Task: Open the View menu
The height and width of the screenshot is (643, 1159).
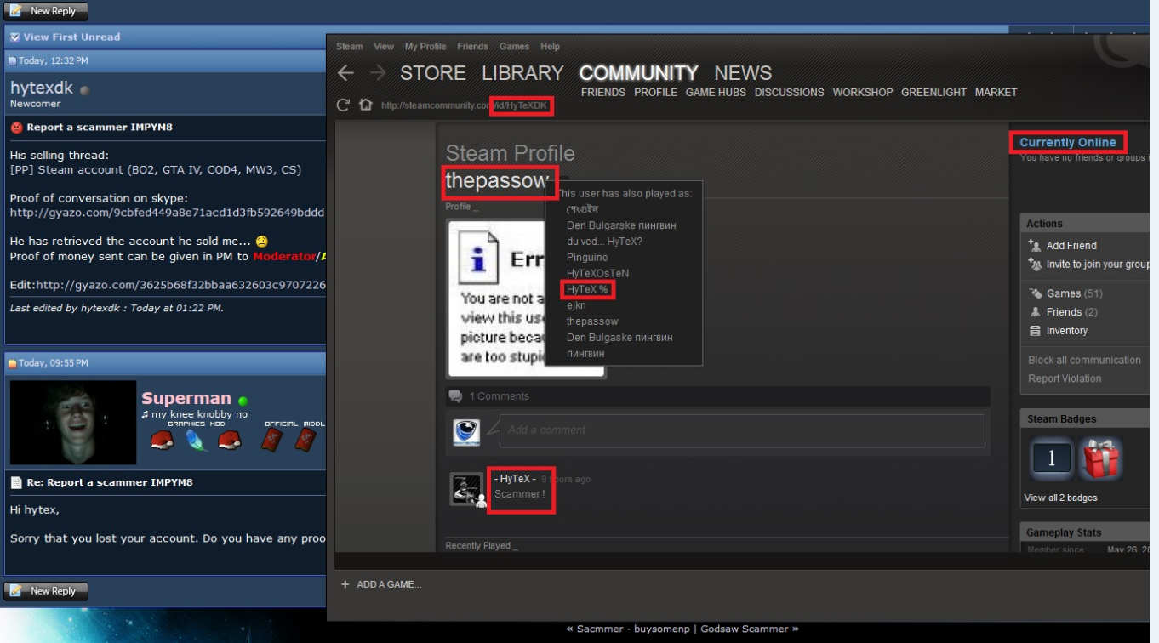Action: tap(384, 47)
